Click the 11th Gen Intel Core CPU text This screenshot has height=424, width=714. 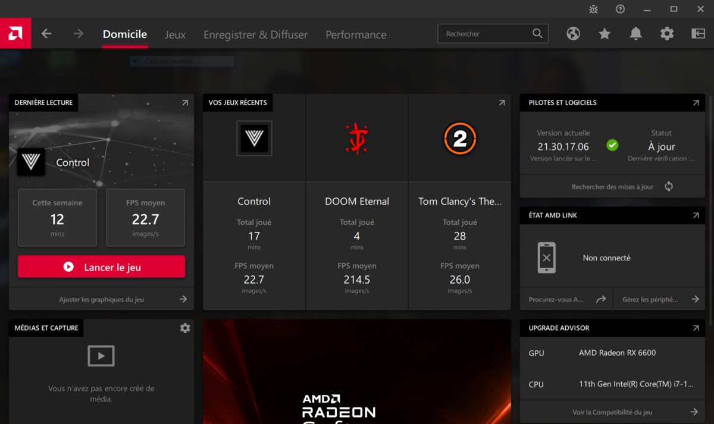[x=636, y=384]
